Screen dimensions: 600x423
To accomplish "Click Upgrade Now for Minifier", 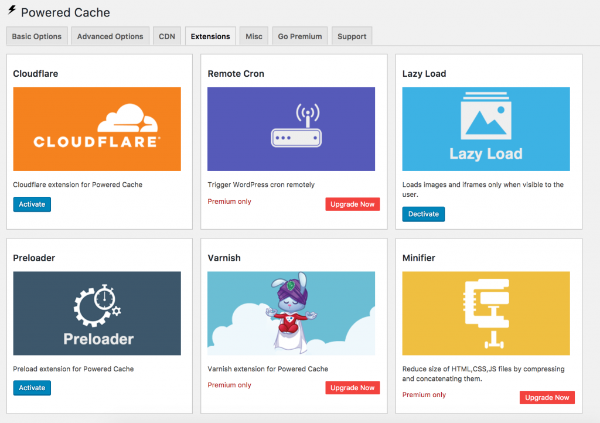I will [x=547, y=397].
